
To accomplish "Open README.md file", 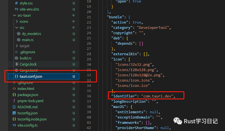I will point(27,107).
